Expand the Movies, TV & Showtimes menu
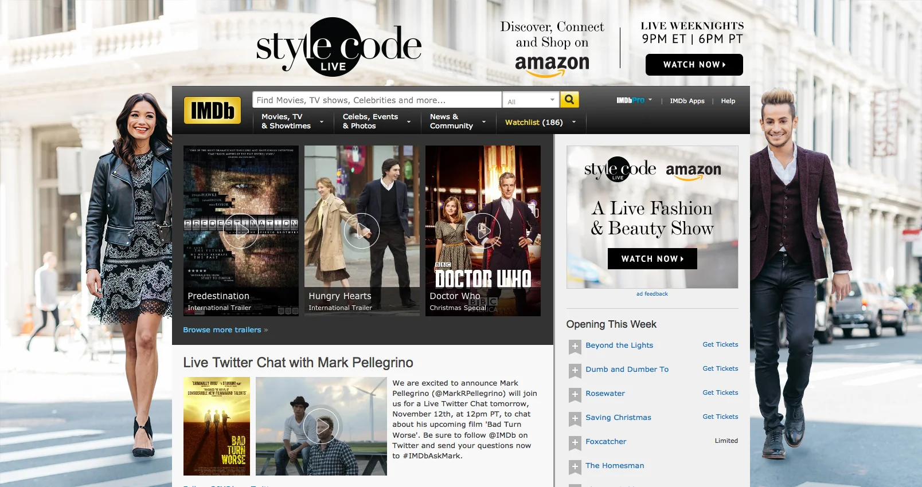This screenshot has height=487, width=922. click(x=292, y=121)
